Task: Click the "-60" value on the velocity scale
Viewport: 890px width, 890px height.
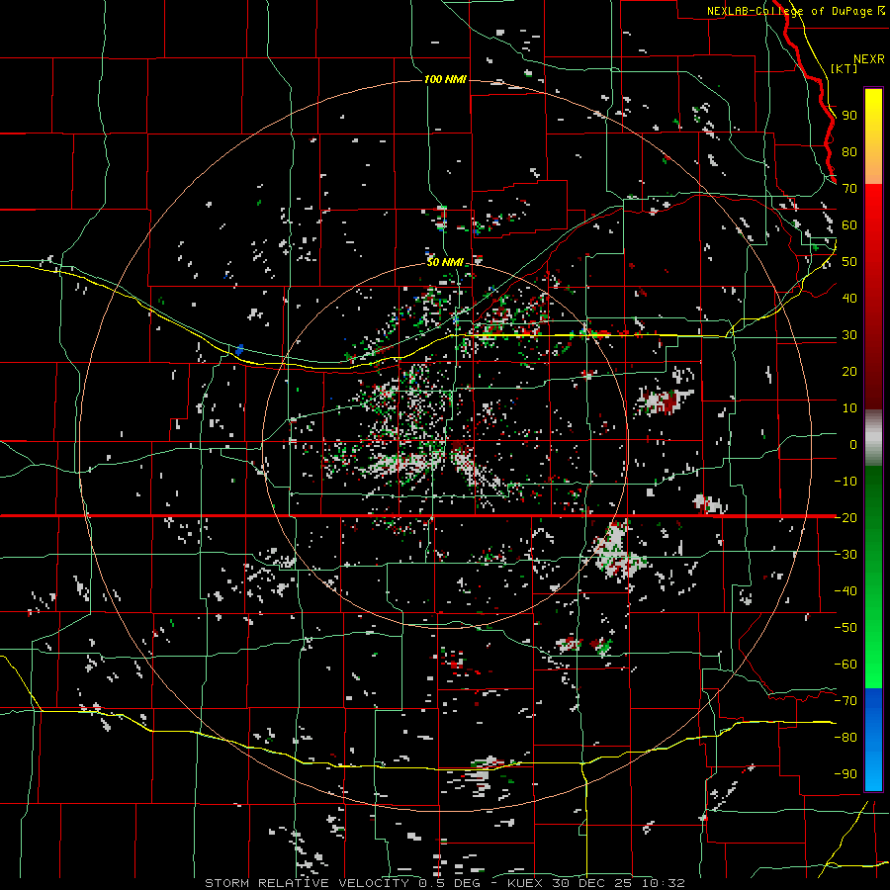Action: pyautogui.click(x=845, y=665)
